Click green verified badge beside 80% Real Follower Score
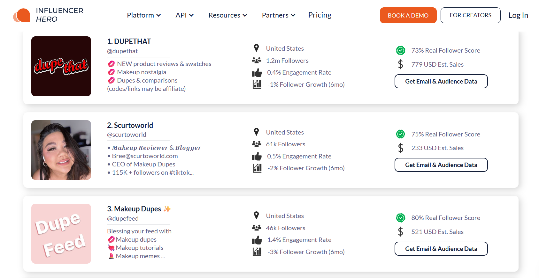The width and height of the screenshot is (539, 278). click(x=401, y=218)
